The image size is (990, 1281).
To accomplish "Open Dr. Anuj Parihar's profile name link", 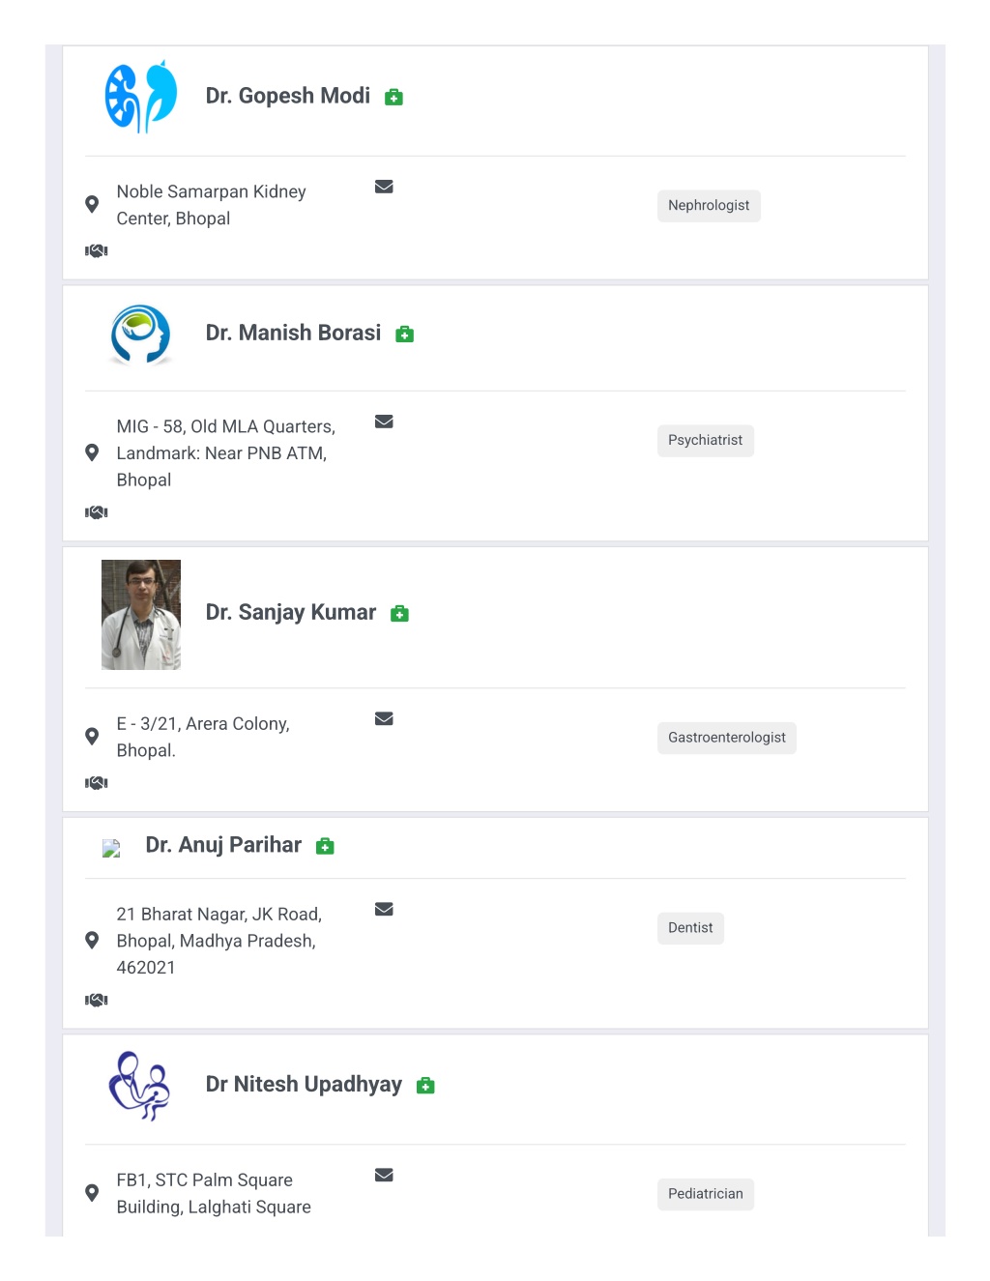I will [223, 845].
